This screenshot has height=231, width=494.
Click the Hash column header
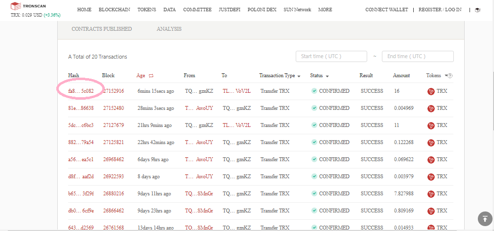pyautogui.click(x=74, y=75)
